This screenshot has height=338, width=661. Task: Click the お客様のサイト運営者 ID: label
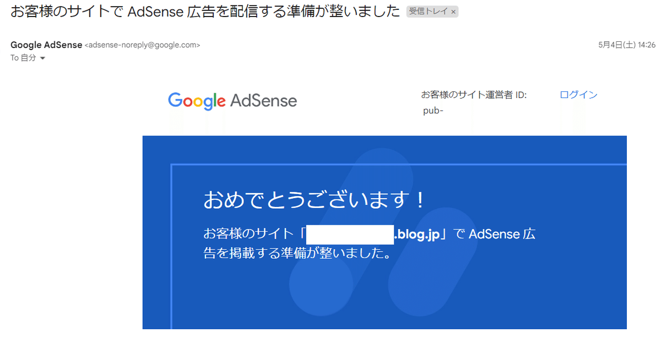(x=474, y=95)
